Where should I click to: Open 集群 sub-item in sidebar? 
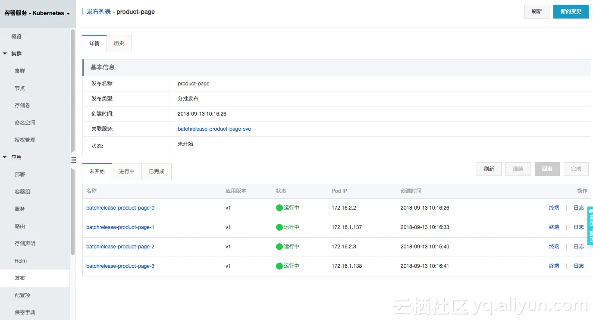[20, 71]
